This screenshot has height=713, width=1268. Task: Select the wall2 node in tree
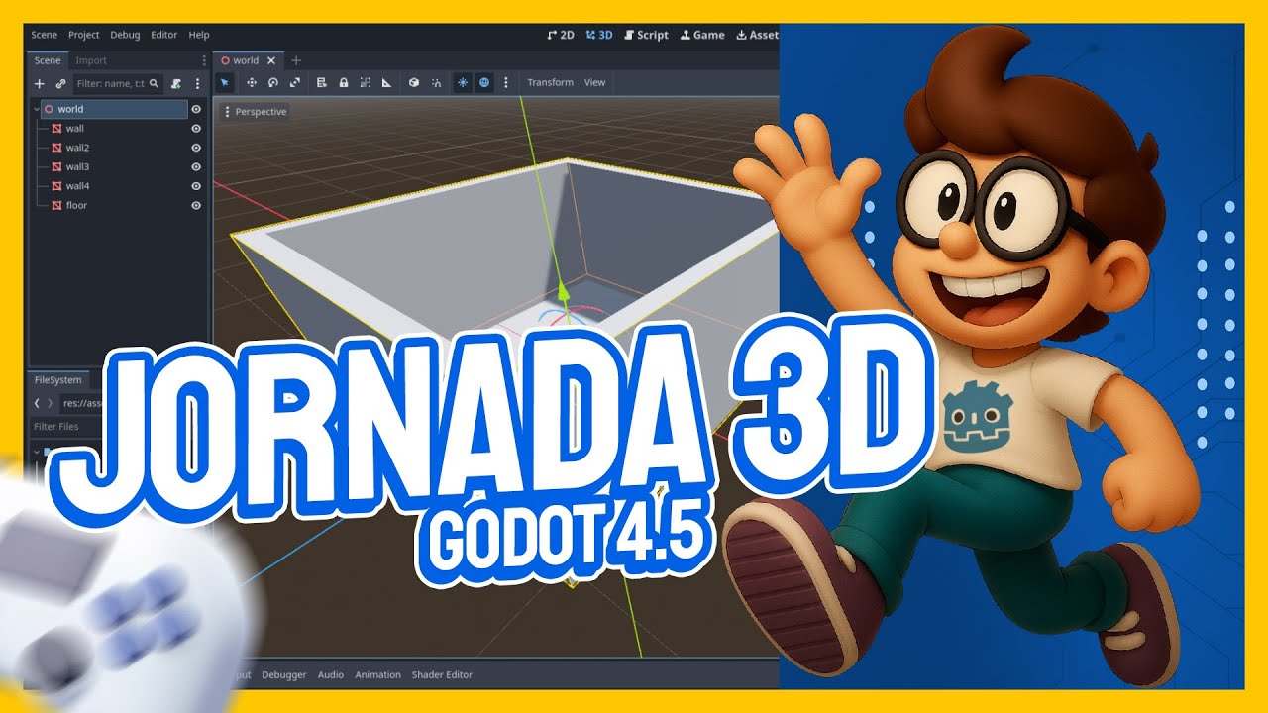coord(77,148)
